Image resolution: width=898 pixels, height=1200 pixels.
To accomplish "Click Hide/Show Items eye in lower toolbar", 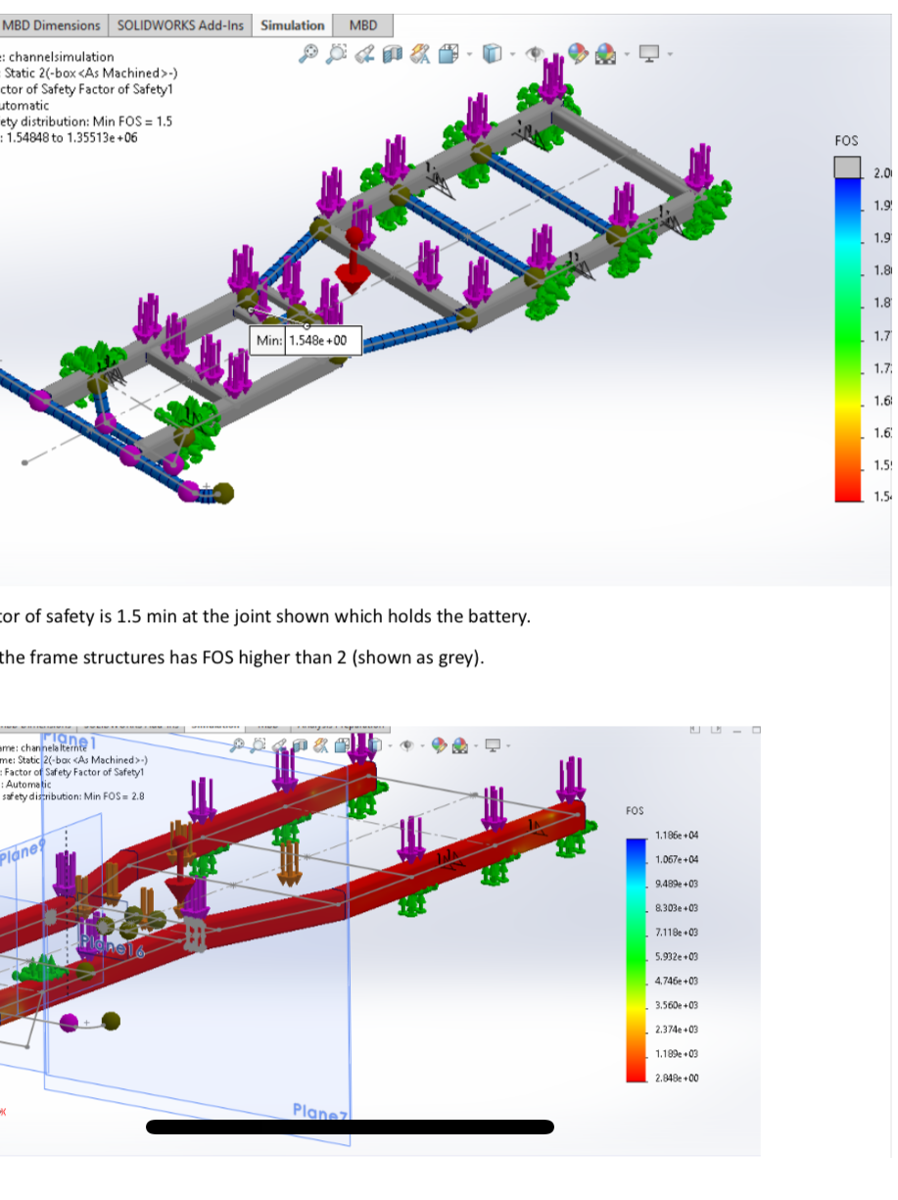I will click(406, 744).
